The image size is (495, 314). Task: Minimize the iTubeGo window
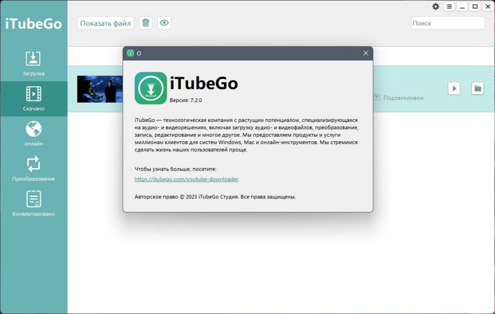click(x=462, y=6)
